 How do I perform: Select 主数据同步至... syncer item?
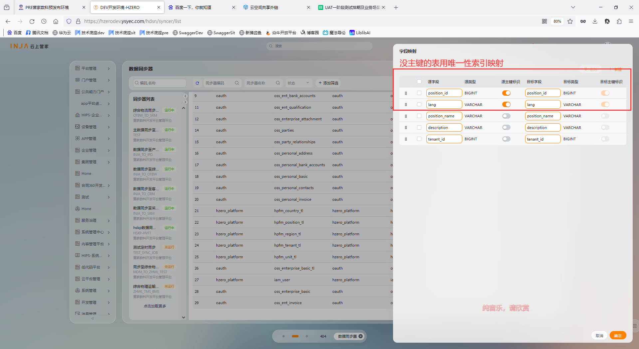154,135
